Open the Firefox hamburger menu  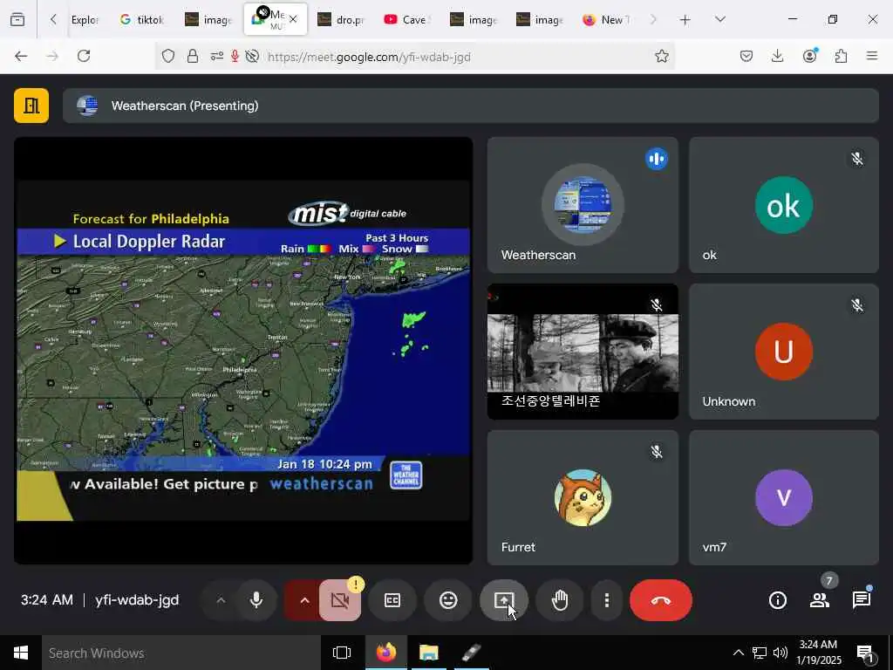872,56
